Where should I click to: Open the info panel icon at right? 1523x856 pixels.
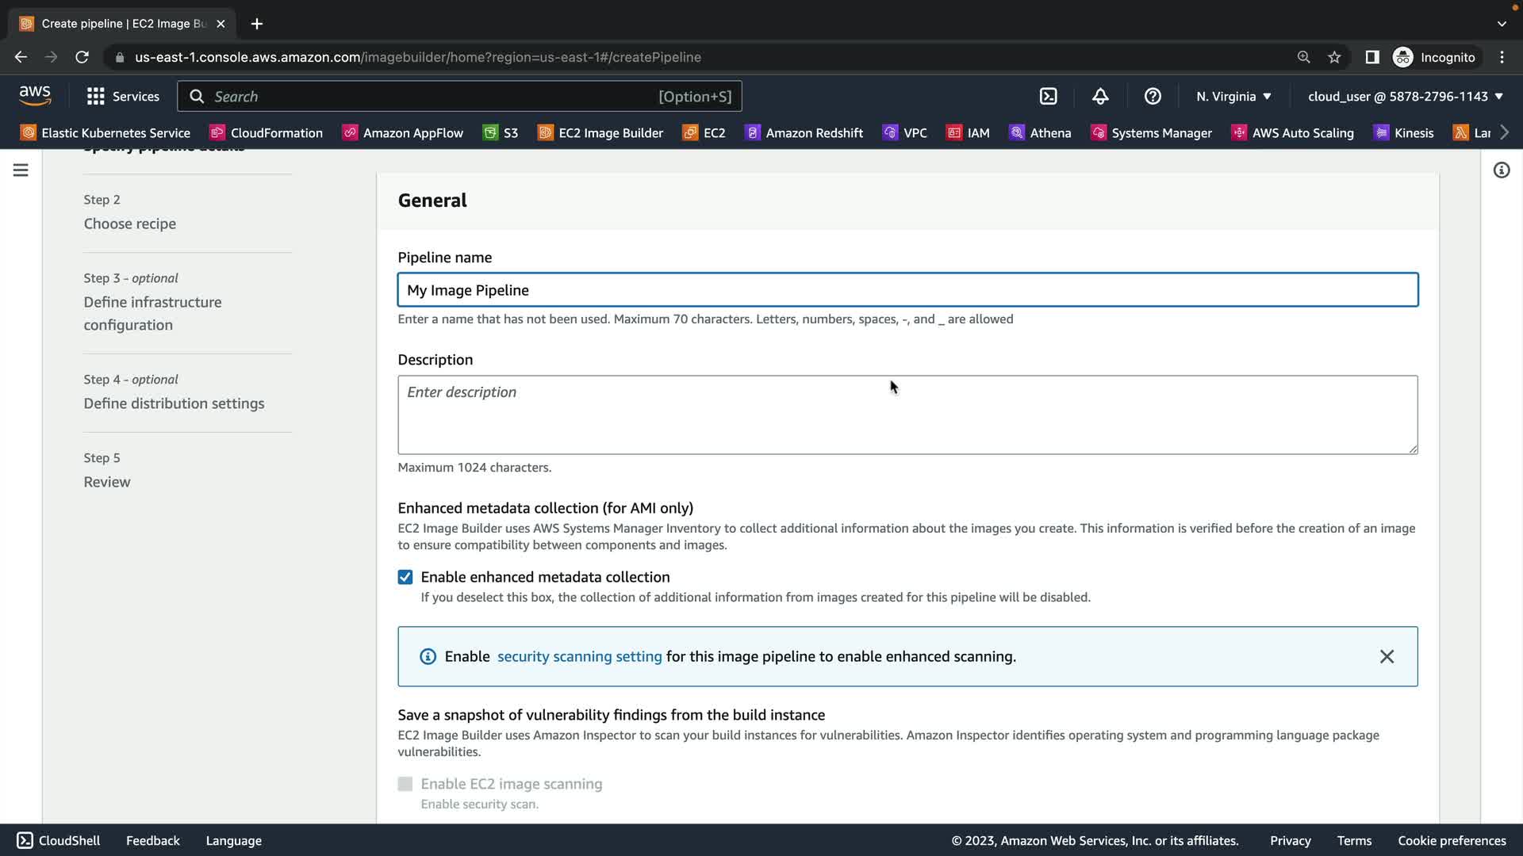1501,170
